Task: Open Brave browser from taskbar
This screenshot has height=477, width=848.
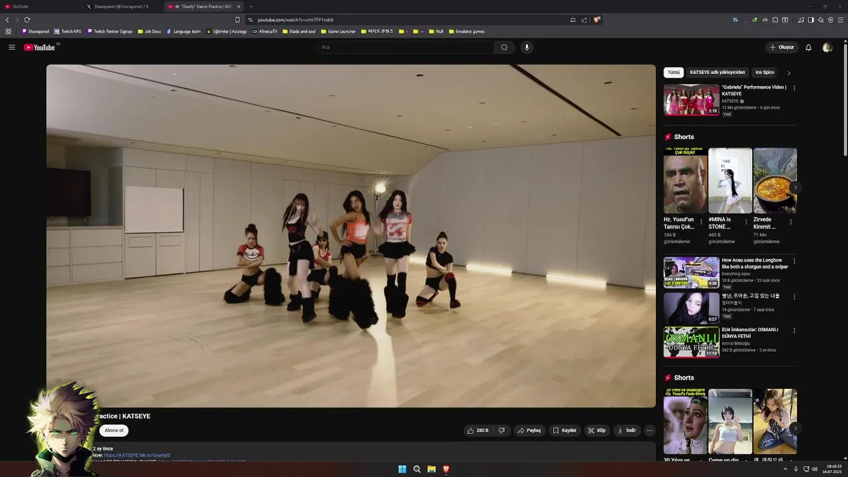Action: point(446,469)
